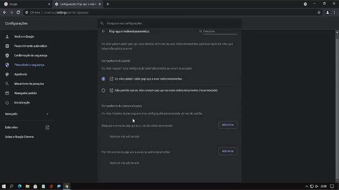339x190 pixels.
Task: Switch to the Google tab
Action: (26, 4)
